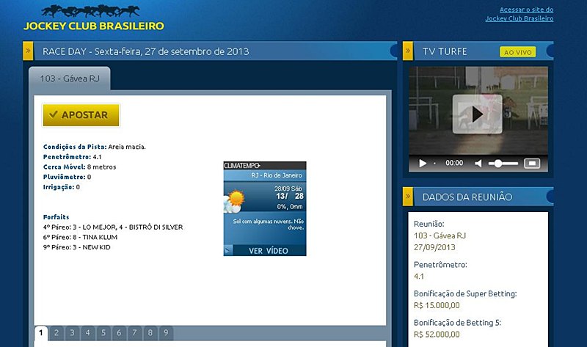Switch to race tab 5
Viewport: 587px width, 347px height.
pyautogui.click(x=103, y=333)
